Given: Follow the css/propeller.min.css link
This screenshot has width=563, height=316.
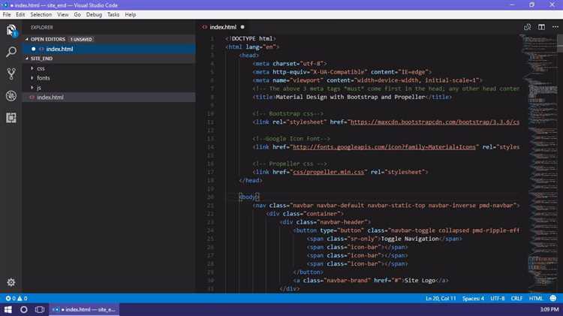Looking at the screenshot, I should 329,172.
